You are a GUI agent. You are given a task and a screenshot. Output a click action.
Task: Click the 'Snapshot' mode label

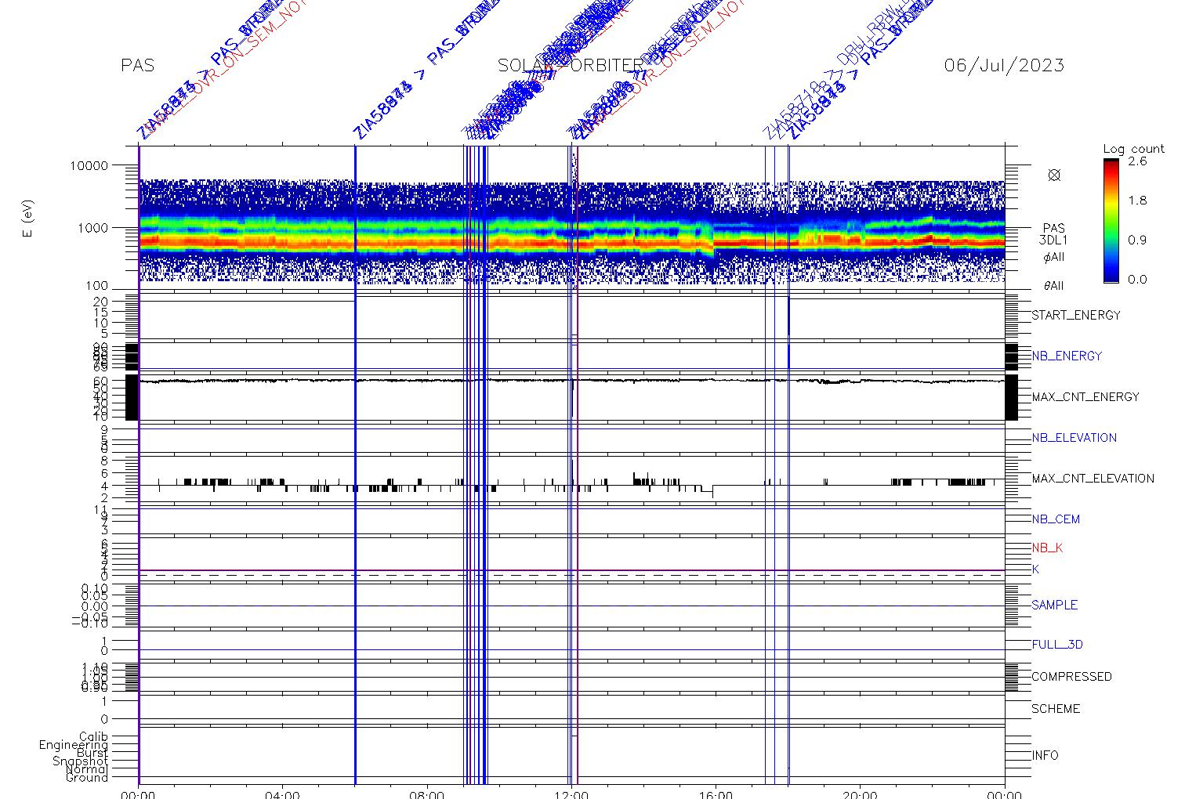click(80, 761)
